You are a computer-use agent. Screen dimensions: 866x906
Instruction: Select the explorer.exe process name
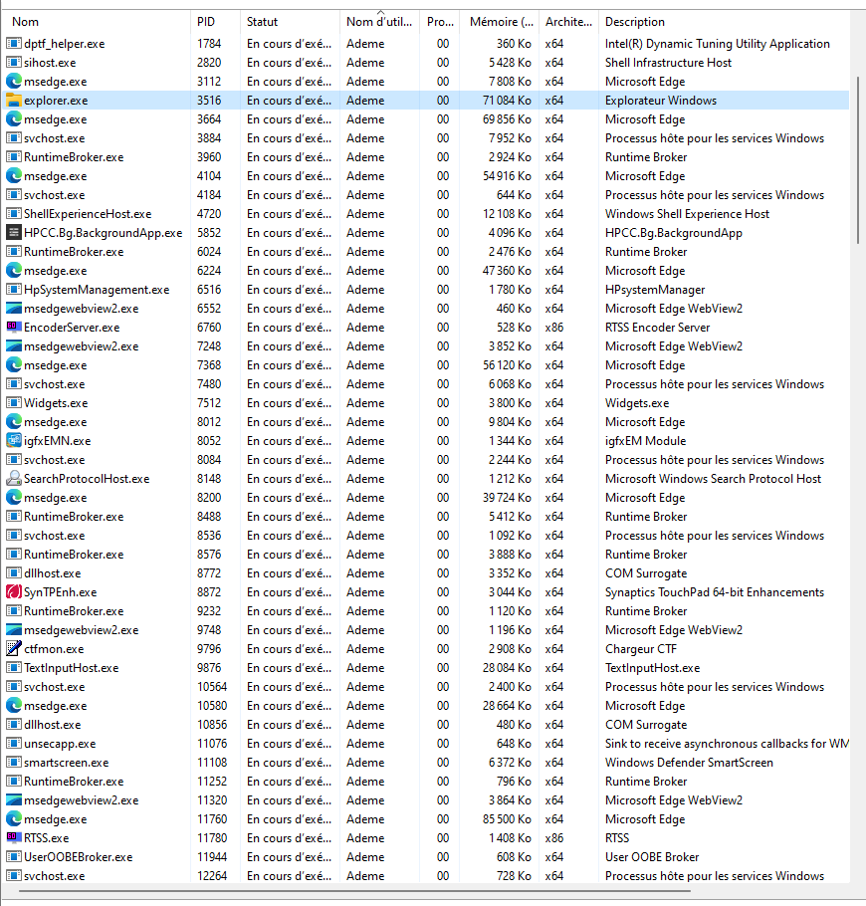point(56,101)
